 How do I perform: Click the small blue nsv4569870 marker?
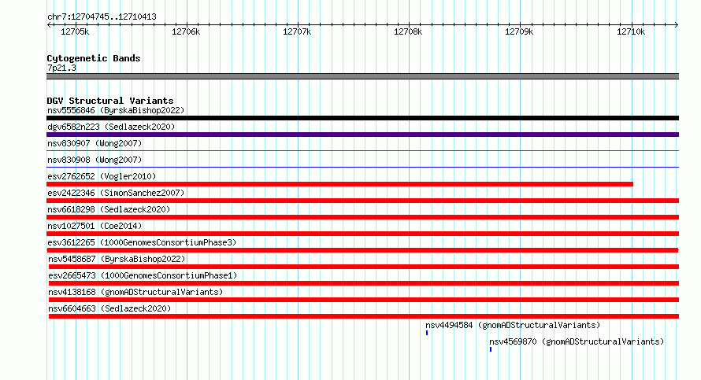(x=491, y=349)
